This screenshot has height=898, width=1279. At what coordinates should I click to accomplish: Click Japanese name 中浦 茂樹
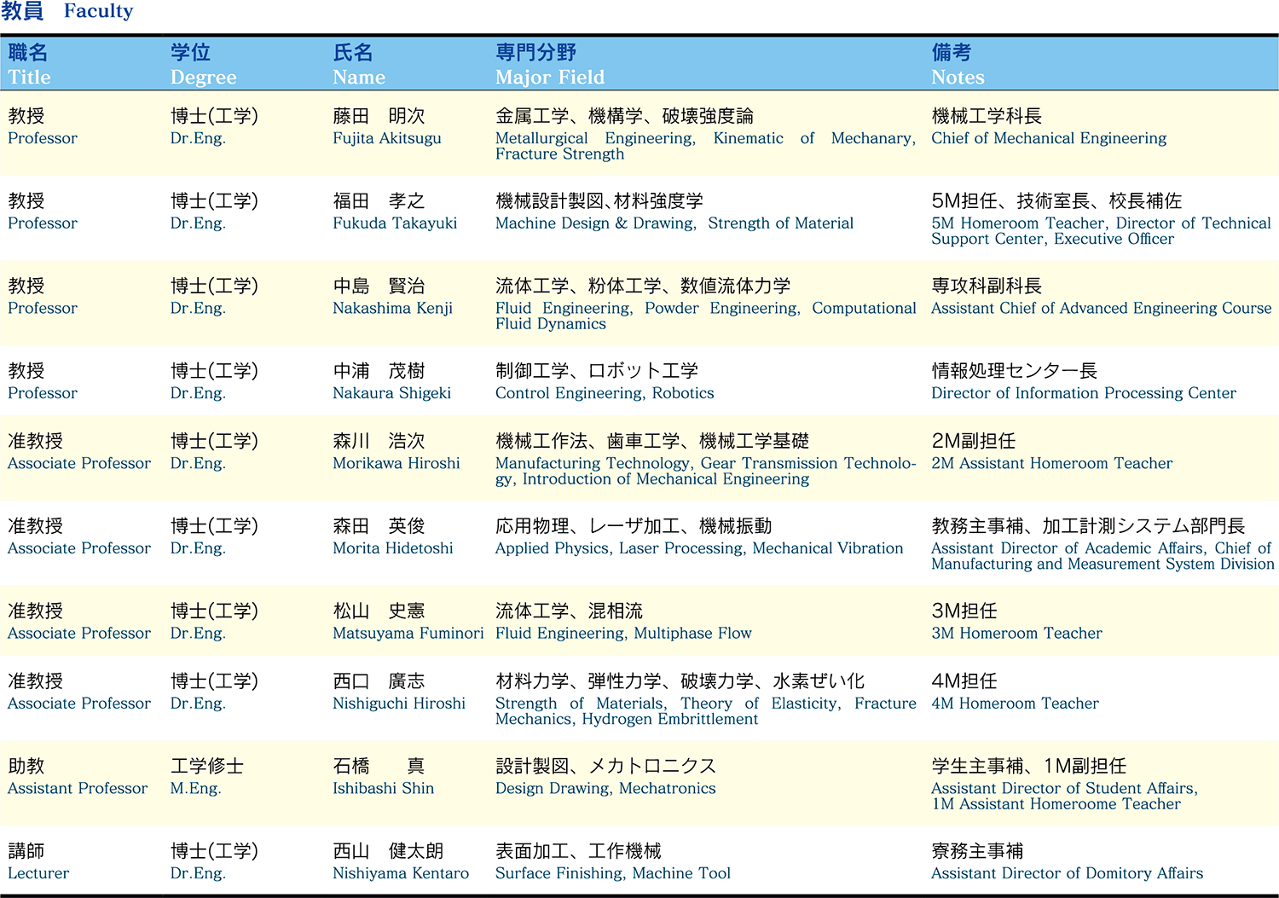(379, 372)
